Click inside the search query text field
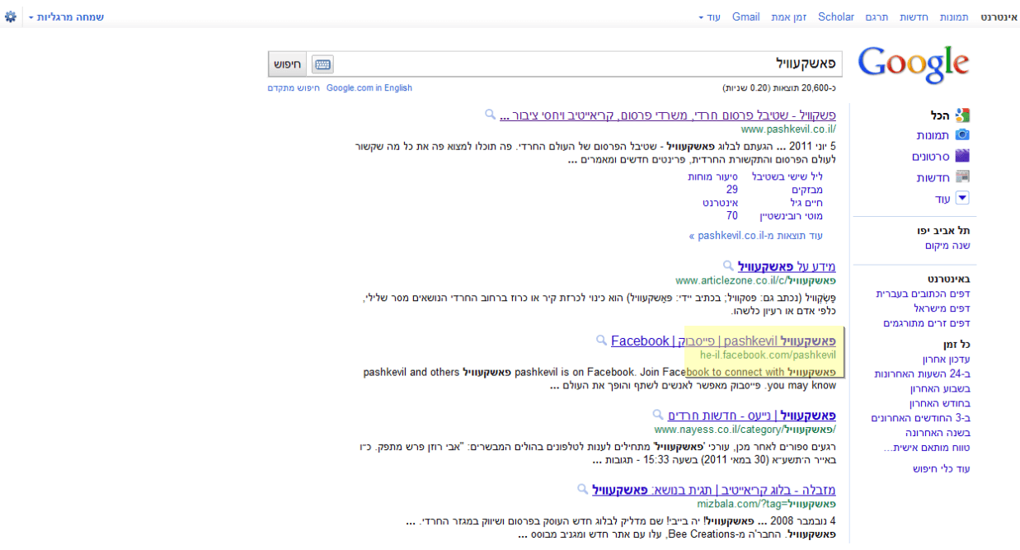Image resolution: width=1020 pixels, height=550 pixels. click(577, 64)
